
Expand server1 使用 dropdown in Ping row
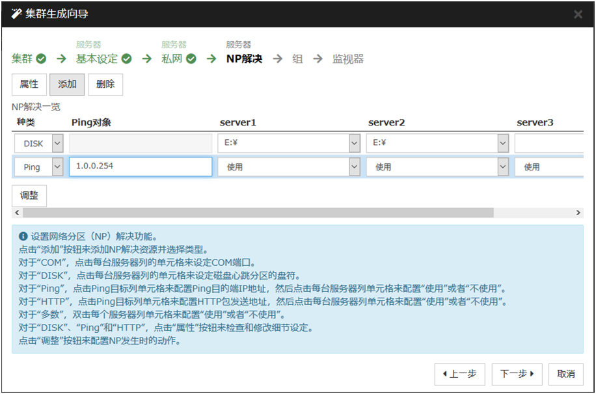click(354, 167)
